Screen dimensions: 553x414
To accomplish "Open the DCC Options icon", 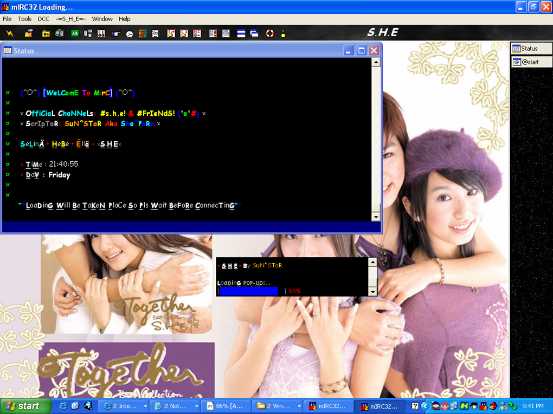I will pyautogui.click(x=197, y=34).
